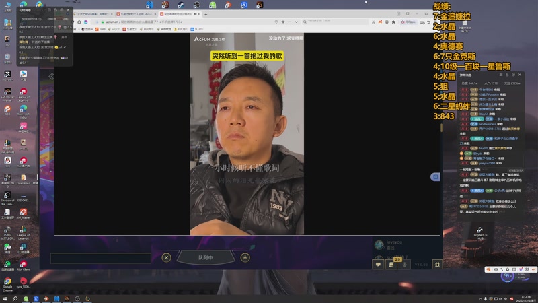Open the League client chat bubble icon
Viewport: 538px width, 303px height.
click(378, 264)
